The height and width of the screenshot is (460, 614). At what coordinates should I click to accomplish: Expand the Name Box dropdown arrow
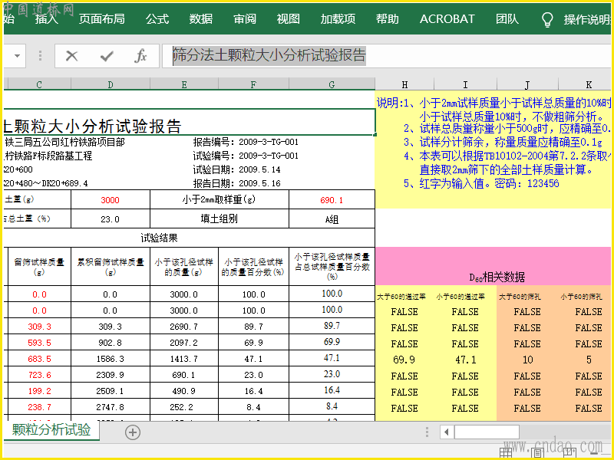(x=18, y=56)
